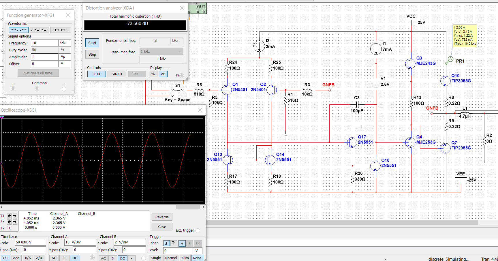This screenshot has height=261, width=498.
Task: Choose trigger source A
Action: pyautogui.click(x=182, y=243)
